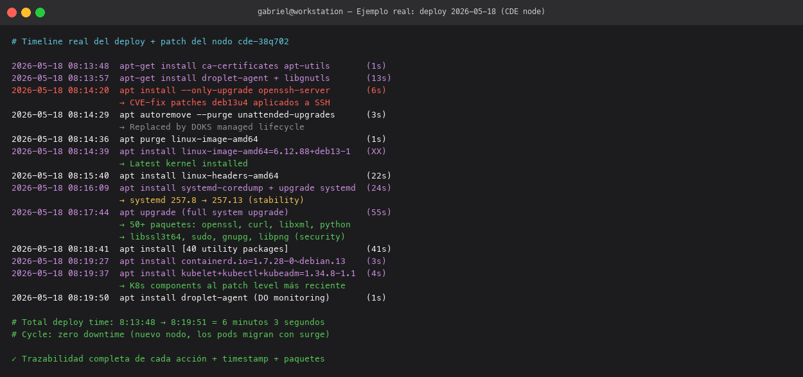Click the note 'CVE-fix patches deb13u4 aplicados a SSH'
The image size is (803, 377).
(x=225, y=103)
